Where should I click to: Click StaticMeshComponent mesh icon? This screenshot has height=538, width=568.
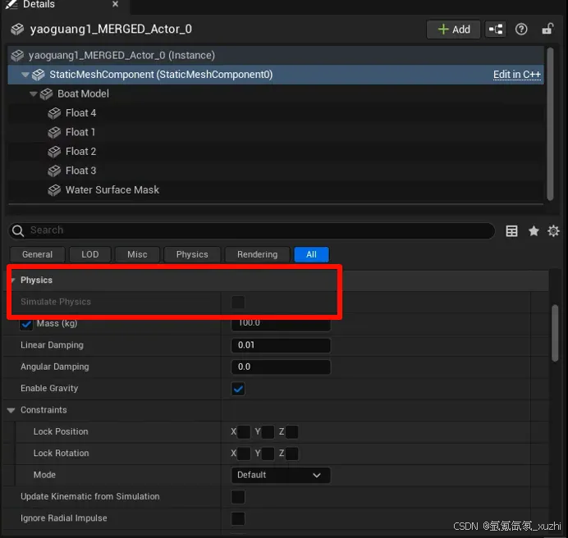coord(38,75)
